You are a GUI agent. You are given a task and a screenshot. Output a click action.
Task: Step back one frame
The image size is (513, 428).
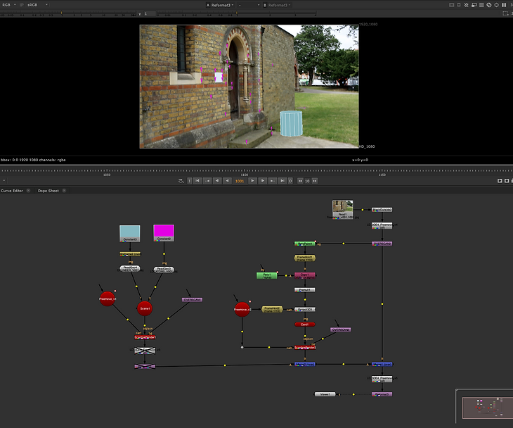217,181
